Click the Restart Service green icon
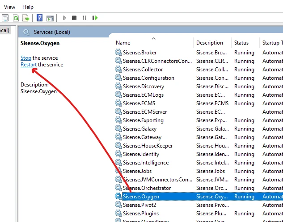Image resolution: width=283 pixels, height=222 pixels. click(x=95, y=18)
